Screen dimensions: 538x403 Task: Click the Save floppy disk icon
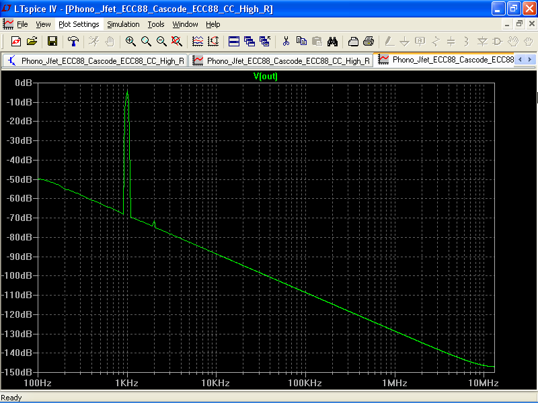pos(52,42)
